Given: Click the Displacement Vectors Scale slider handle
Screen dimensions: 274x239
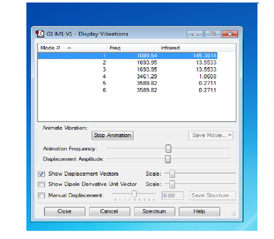Looking at the screenshot, I should pyautogui.click(x=172, y=174).
